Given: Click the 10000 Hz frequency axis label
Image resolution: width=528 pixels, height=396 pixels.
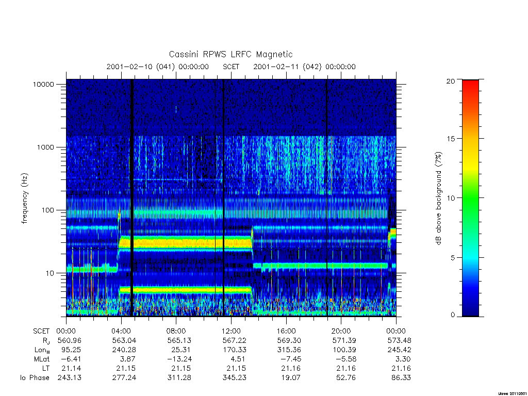Looking at the screenshot, I should tap(43, 84).
